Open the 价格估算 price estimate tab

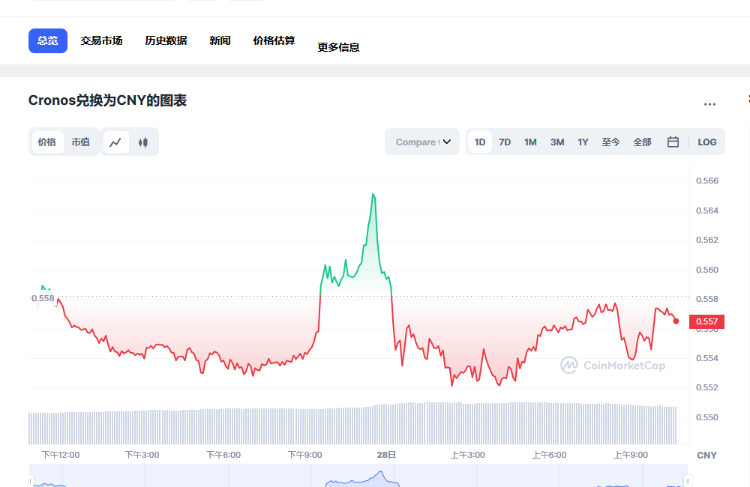pos(274,40)
